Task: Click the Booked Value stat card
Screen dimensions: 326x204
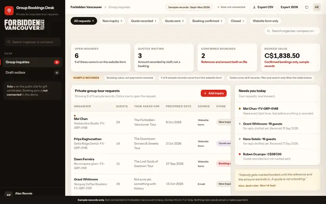Action: (x=290, y=58)
